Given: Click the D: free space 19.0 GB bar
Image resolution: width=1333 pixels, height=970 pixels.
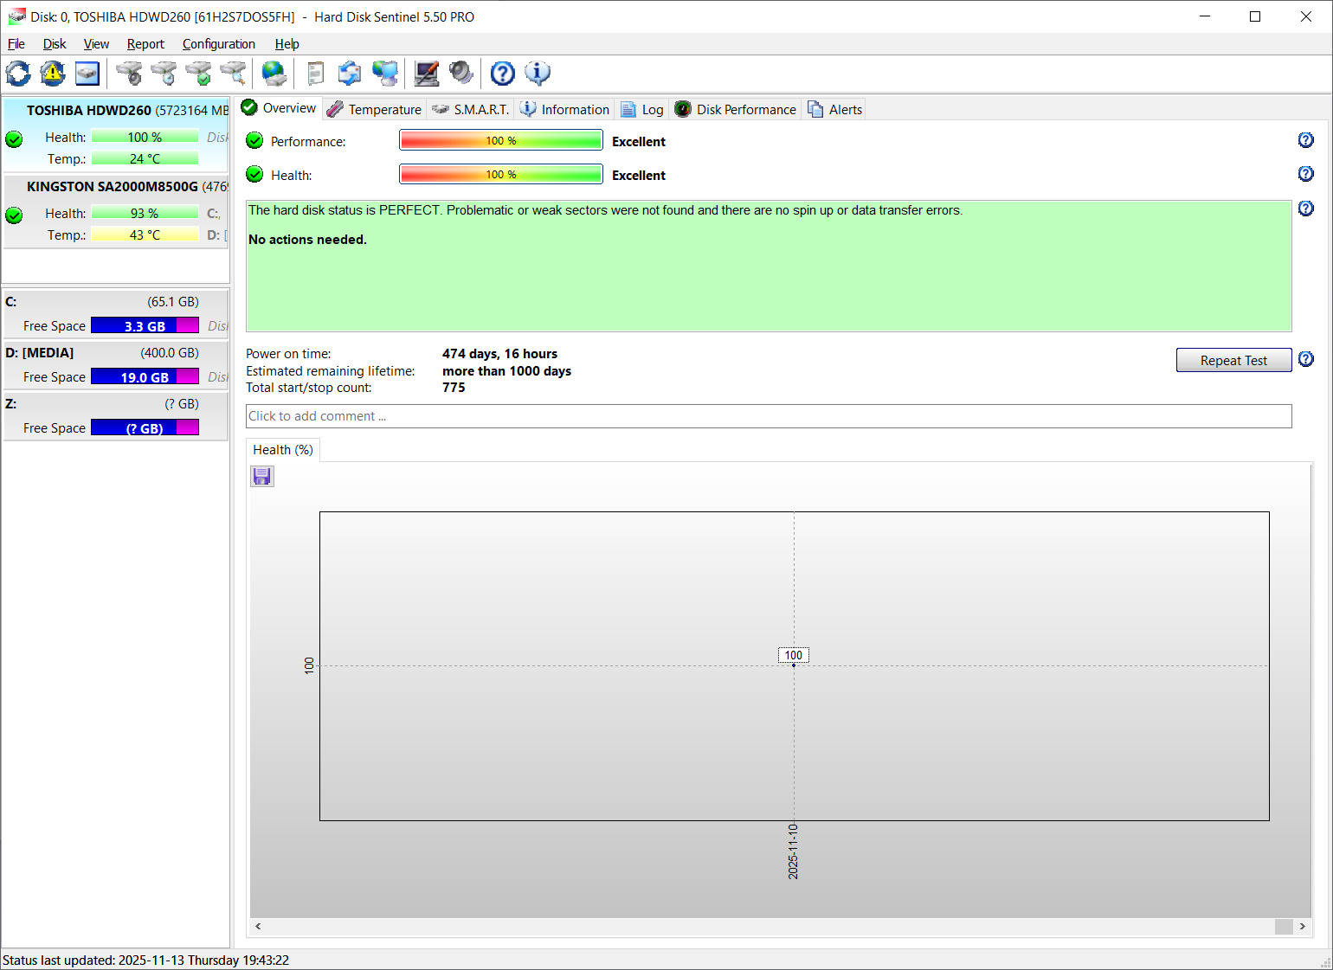Looking at the screenshot, I should tap(145, 376).
